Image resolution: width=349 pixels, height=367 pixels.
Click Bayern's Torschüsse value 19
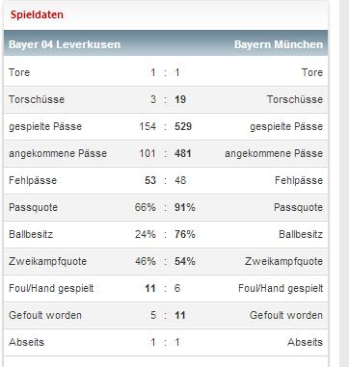click(x=180, y=99)
